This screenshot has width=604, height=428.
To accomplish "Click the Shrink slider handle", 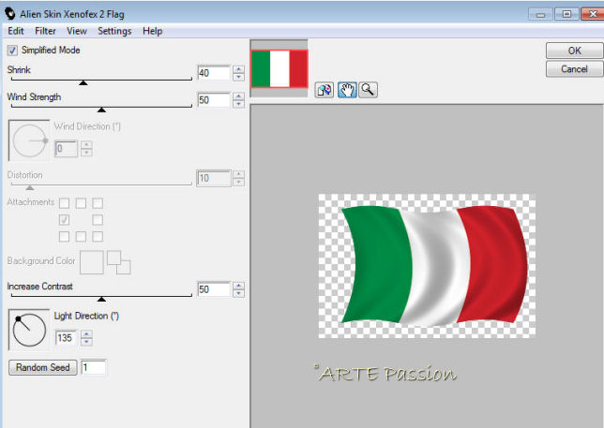I will (83, 82).
